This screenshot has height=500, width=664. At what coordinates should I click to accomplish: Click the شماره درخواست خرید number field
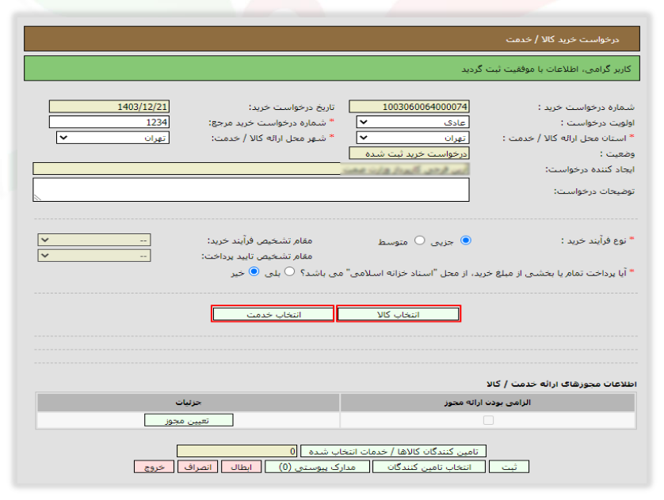[x=409, y=107]
